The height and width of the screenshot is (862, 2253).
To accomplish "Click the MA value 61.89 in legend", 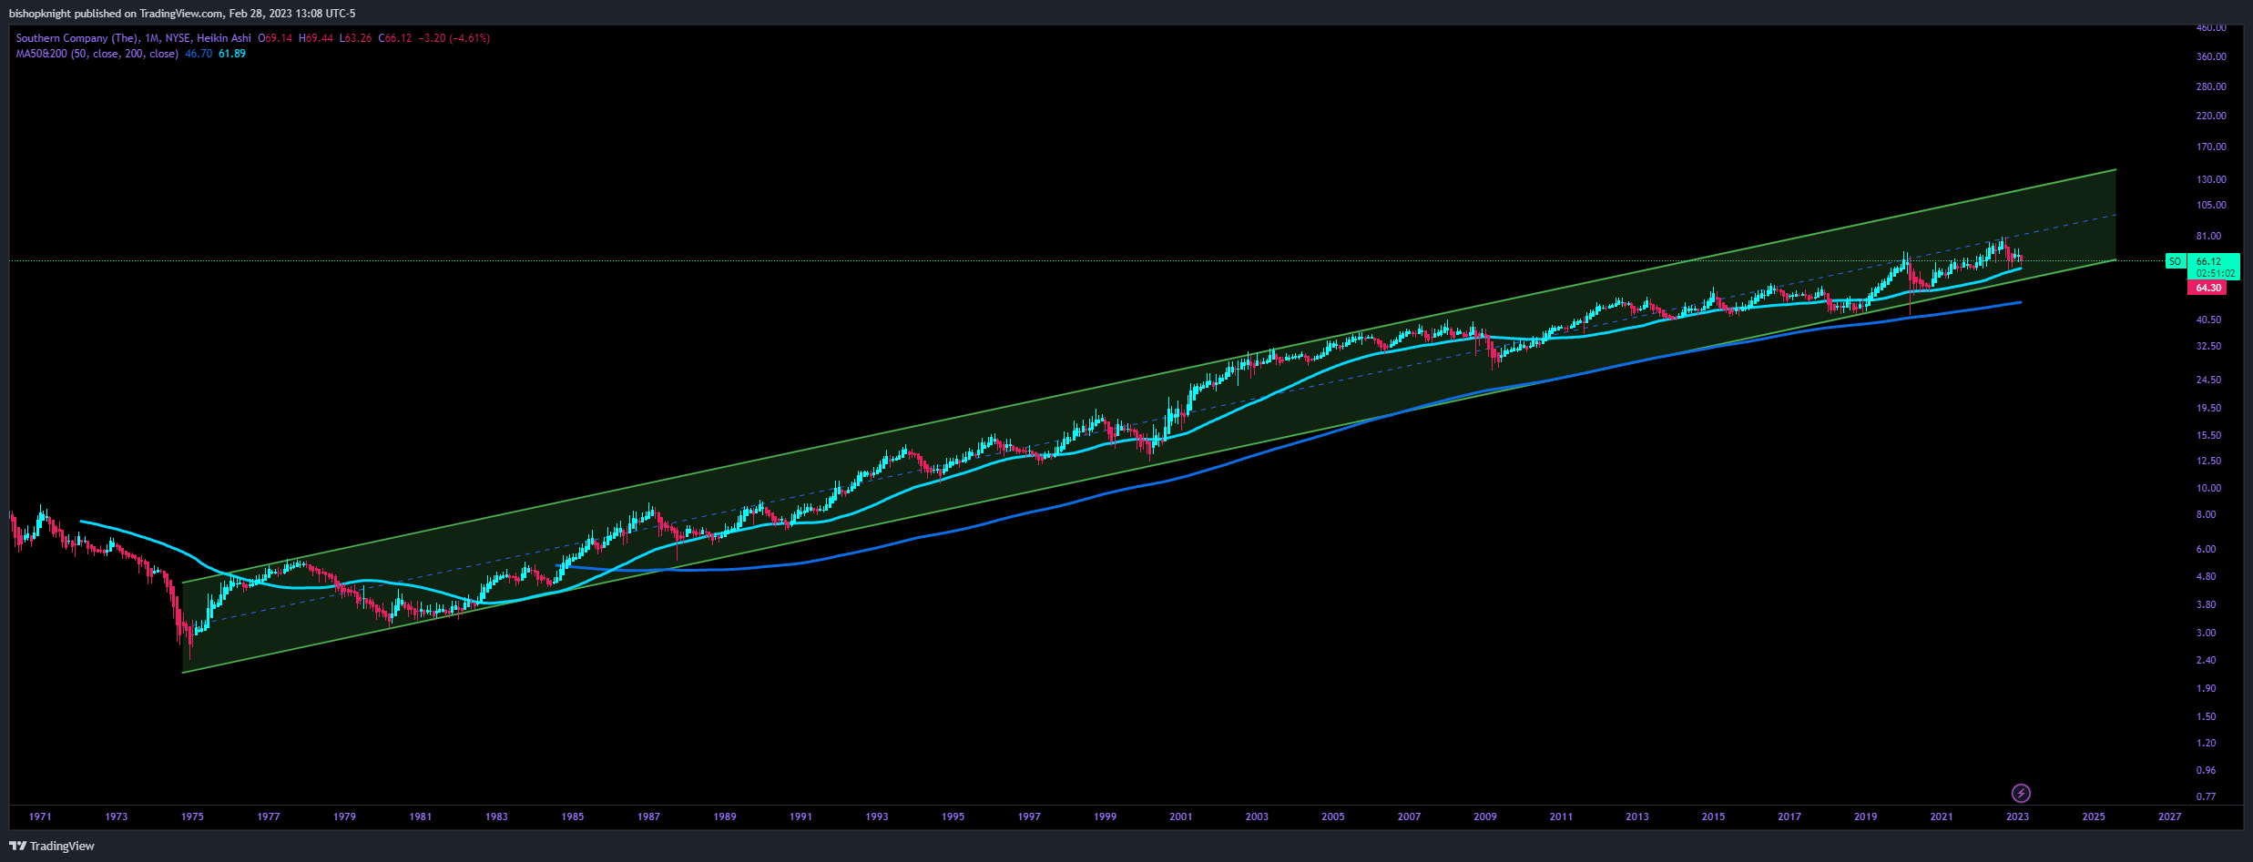I will tap(232, 54).
